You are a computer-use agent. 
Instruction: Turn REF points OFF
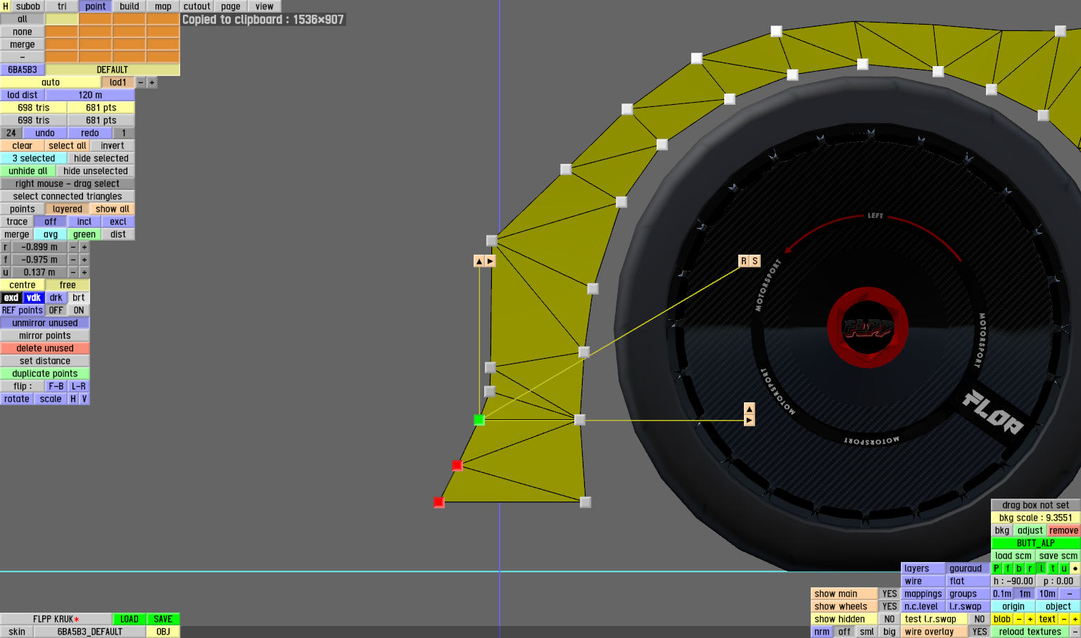pyautogui.click(x=56, y=310)
